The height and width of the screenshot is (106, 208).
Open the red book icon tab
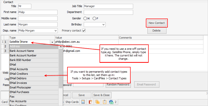pos(90,102)
